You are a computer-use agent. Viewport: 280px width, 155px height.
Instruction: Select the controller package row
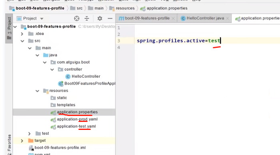click(64, 69)
